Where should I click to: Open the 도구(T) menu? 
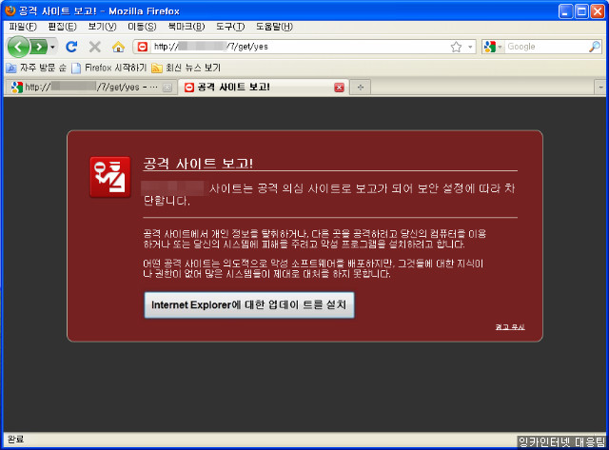(x=230, y=27)
